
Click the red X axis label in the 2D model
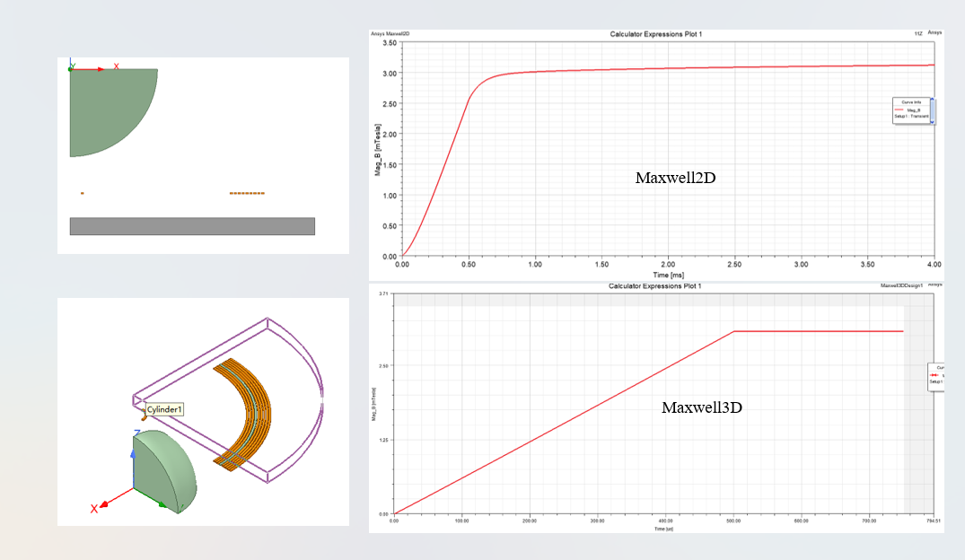117,66
